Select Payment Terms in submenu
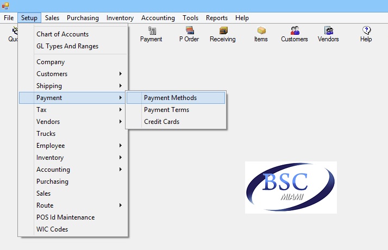Image resolution: width=388 pixels, height=250 pixels. point(176,110)
